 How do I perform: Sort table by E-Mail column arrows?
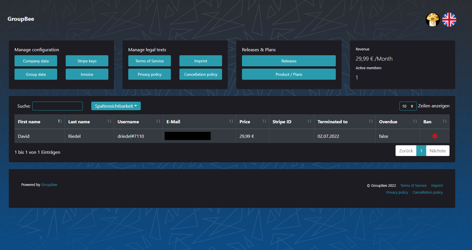(x=231, y=121)
